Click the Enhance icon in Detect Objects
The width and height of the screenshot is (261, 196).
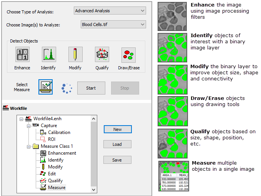[22, 55]
